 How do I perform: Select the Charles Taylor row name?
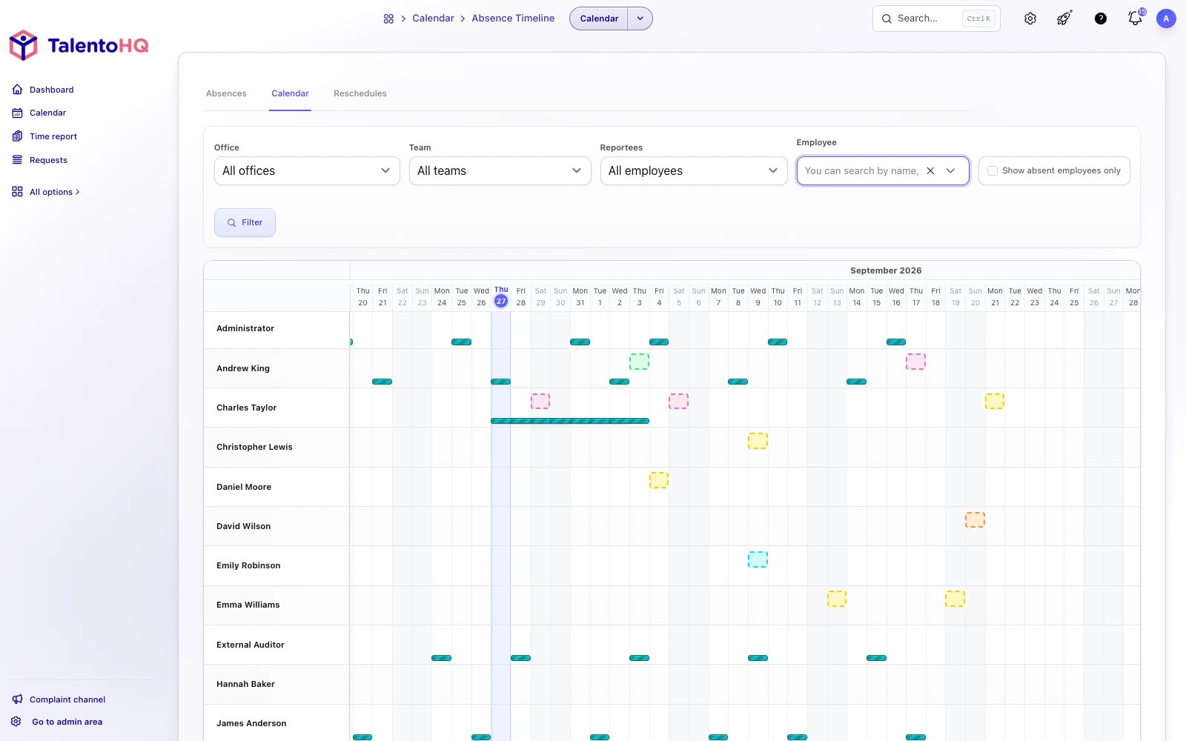(246, 408)
